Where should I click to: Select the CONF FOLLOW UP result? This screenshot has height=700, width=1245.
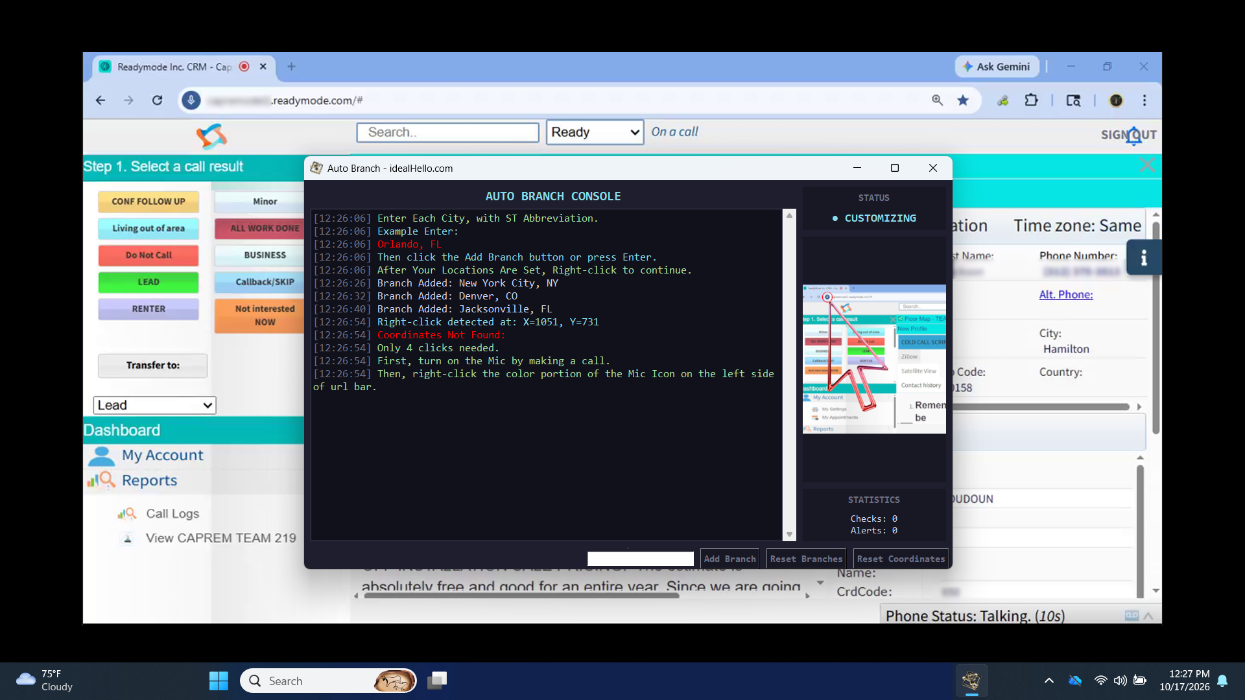click(148, 202)
